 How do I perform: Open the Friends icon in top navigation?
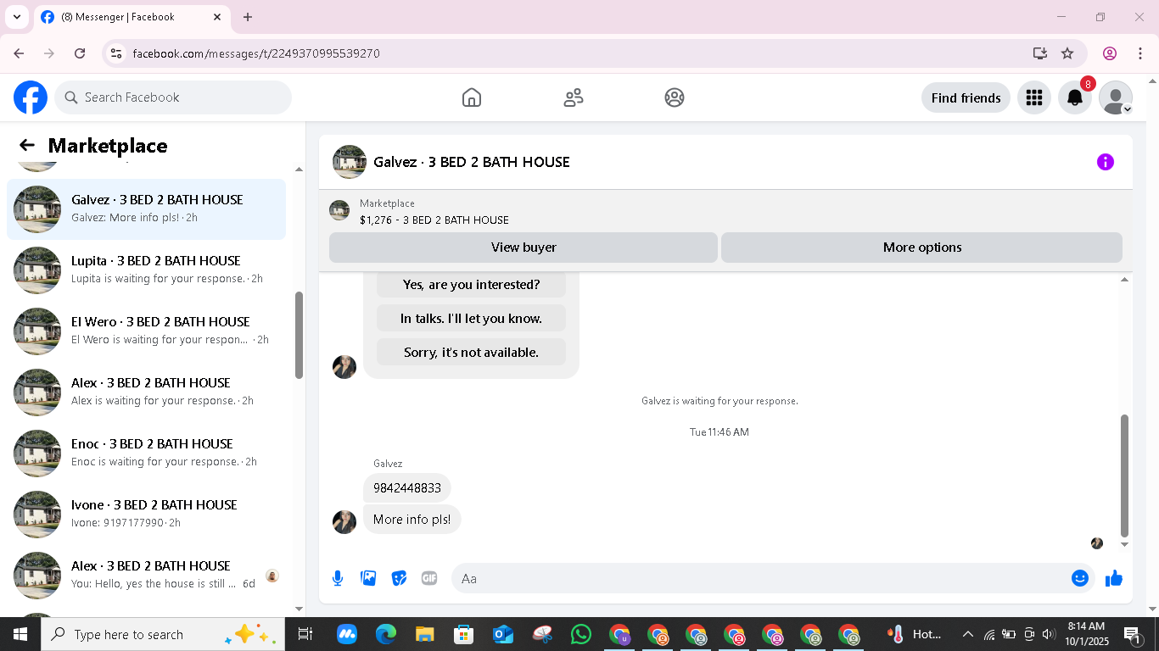click(x=574, y=97)
